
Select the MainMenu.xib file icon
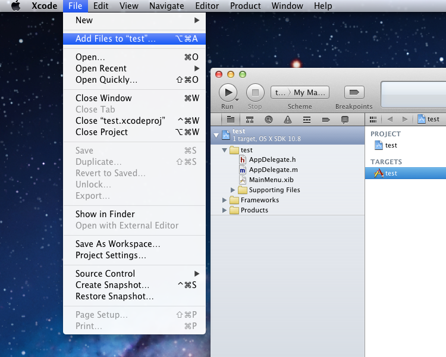pos(243,180)
